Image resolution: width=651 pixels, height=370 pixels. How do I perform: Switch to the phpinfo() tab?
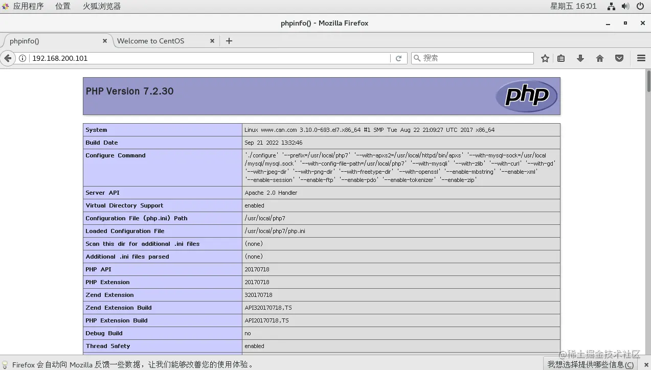coord(56,41)
